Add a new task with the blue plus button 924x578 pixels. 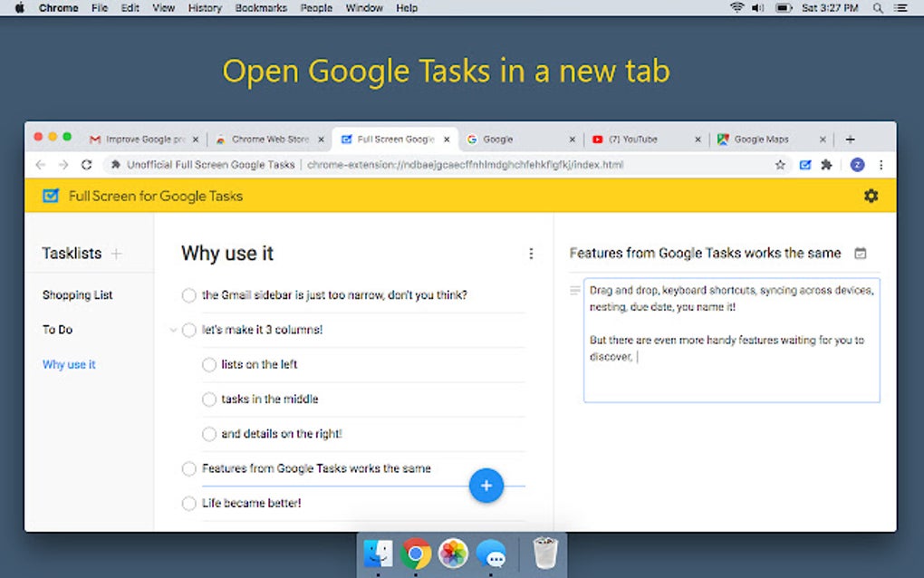(486, 486)
